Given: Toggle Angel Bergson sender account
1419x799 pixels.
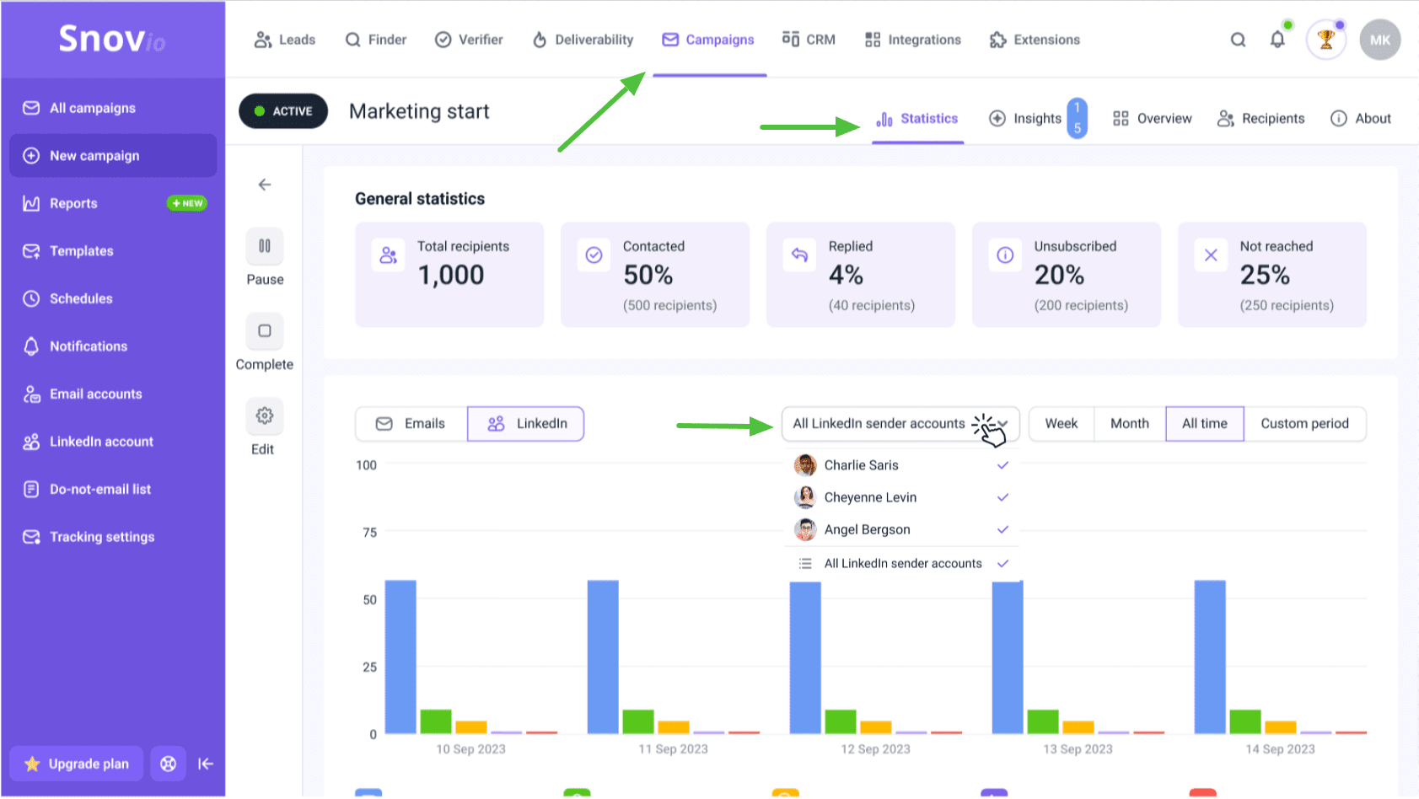Looking at the screenshot, I should tap(901, 529).
